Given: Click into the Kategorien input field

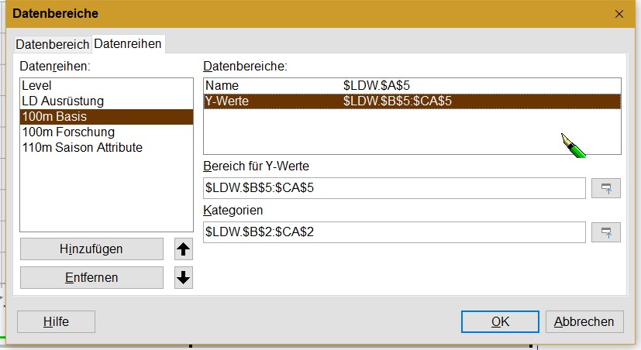Looking at the screenshot, I should pos(395,232).
